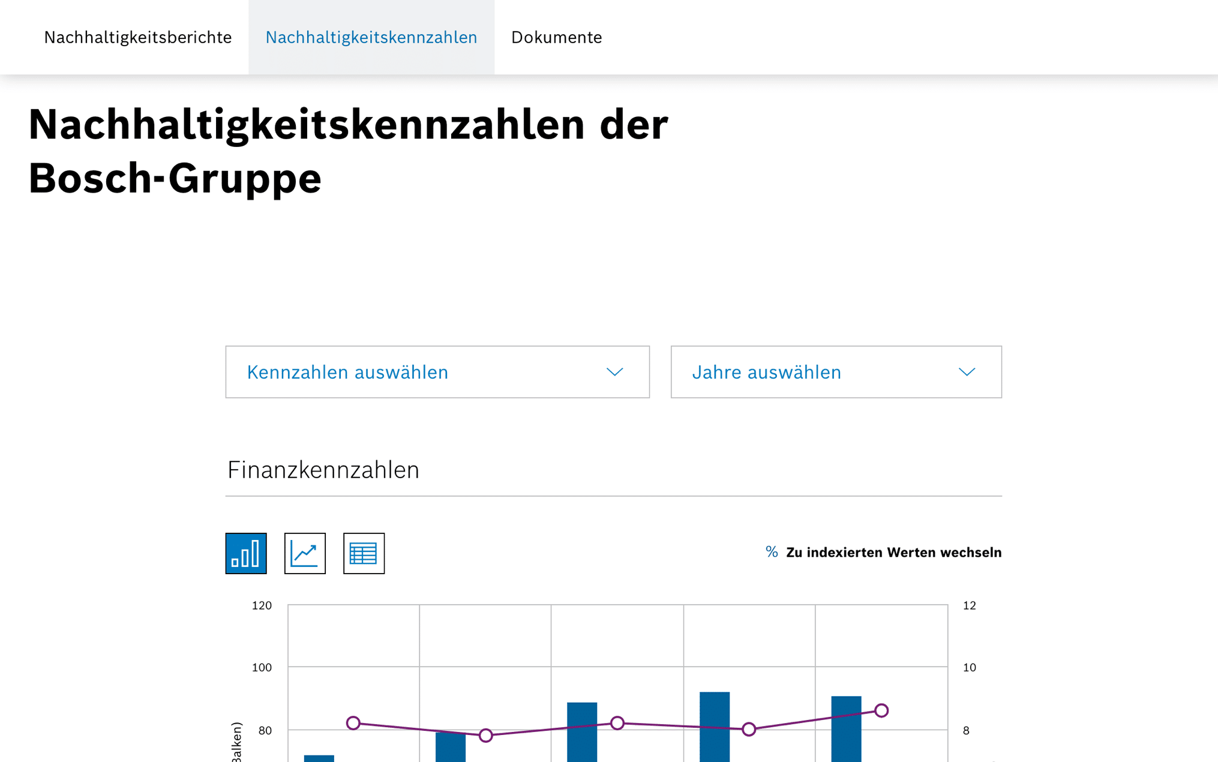The image size is (1218, 762).
Task: Select the bar chart view icon
Action: 246,553
